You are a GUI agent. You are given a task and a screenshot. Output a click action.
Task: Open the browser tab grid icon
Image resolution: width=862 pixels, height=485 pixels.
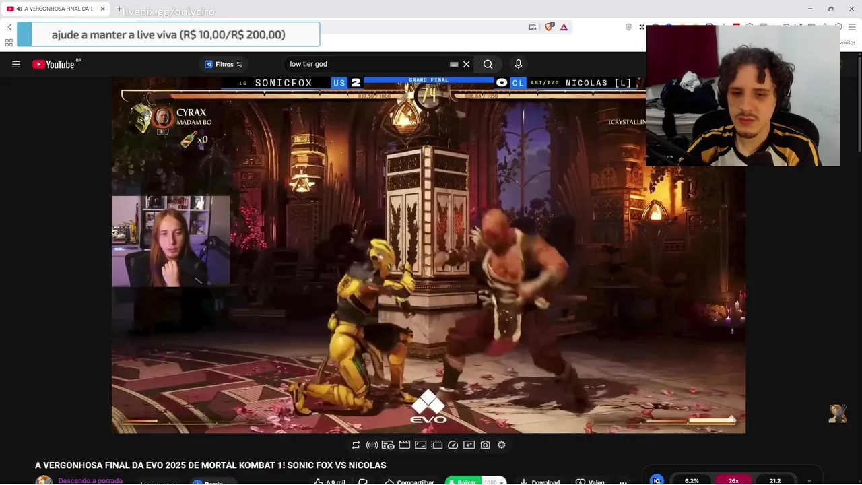tap(9, 42)
